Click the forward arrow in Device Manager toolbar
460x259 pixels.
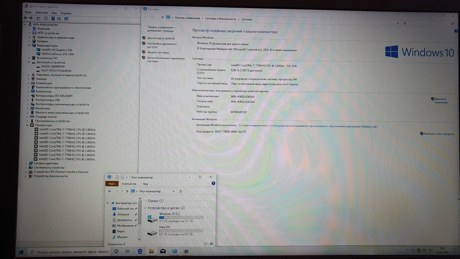pyautogui.click(x=30, y=18)
